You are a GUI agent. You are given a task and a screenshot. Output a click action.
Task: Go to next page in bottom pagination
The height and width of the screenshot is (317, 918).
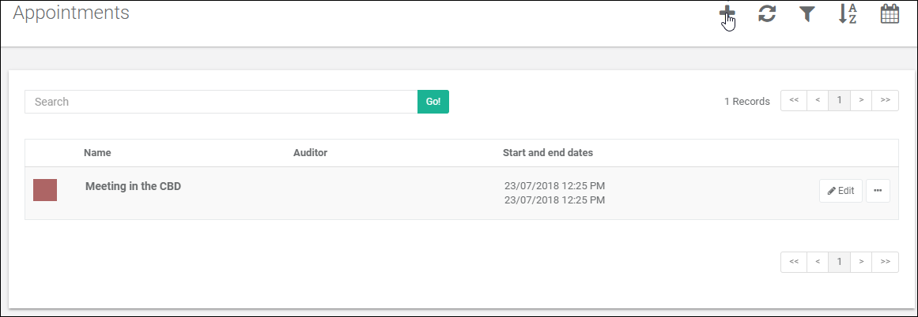(x=861, y=262)
